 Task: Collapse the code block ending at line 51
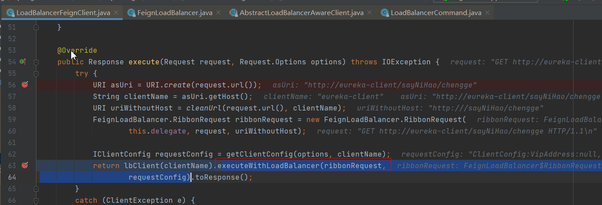click(x=36, y=28)
